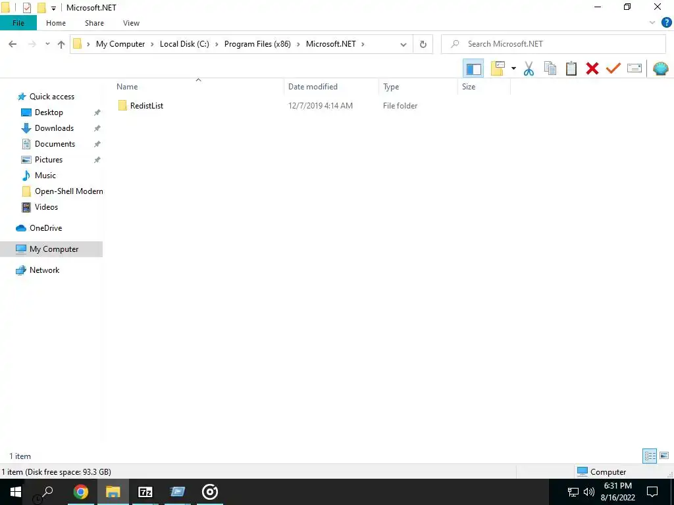
Task: Click the Paste clipboard icon
Action: [x=571, y=68]
